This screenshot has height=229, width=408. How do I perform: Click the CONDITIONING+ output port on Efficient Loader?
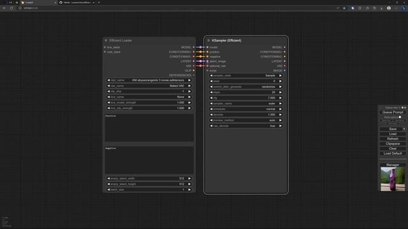point(194,52)
